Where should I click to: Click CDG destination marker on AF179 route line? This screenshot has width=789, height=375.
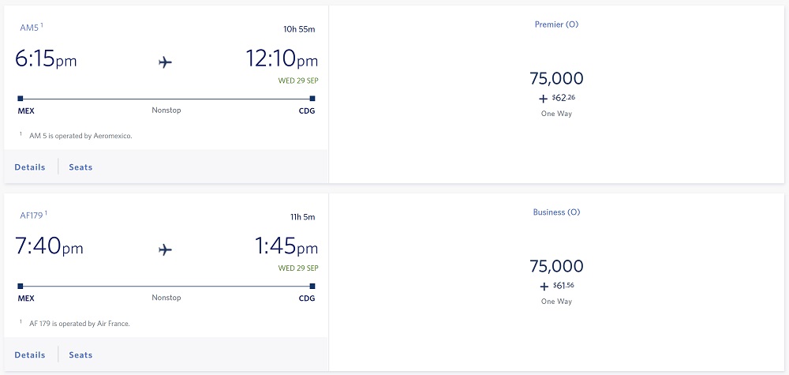312,287
